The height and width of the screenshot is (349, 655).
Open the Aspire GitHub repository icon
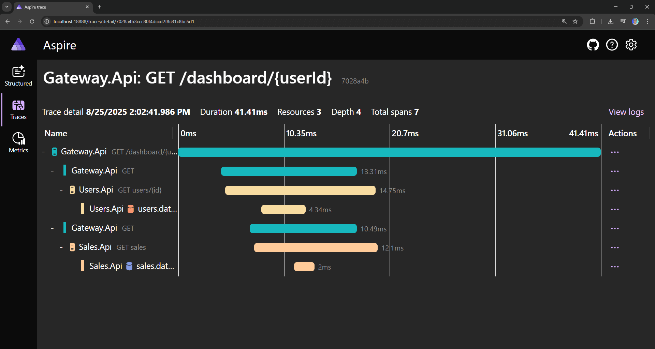(x=593, y=45)
